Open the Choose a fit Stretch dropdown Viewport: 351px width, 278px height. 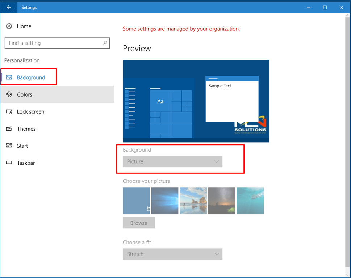(172, 254)
